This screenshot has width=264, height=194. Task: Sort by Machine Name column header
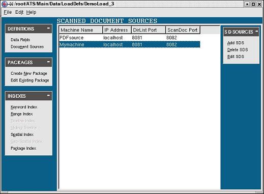tap(81, 30)
